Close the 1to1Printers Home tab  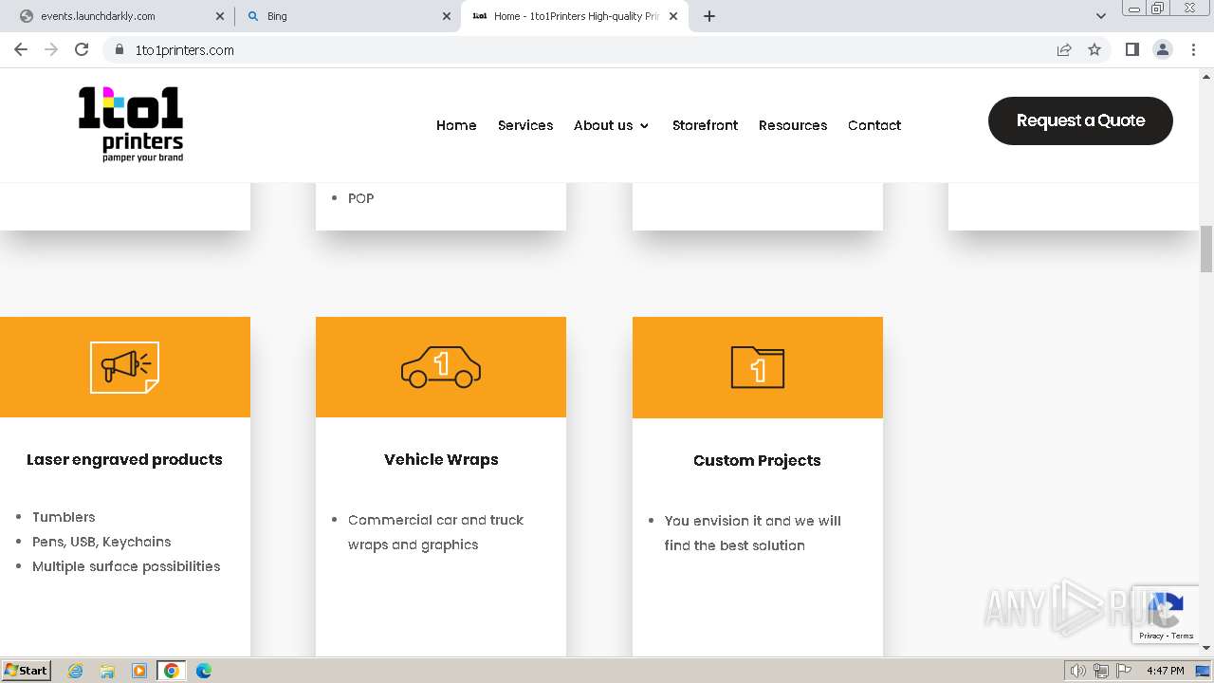click(x=673, y=16)
